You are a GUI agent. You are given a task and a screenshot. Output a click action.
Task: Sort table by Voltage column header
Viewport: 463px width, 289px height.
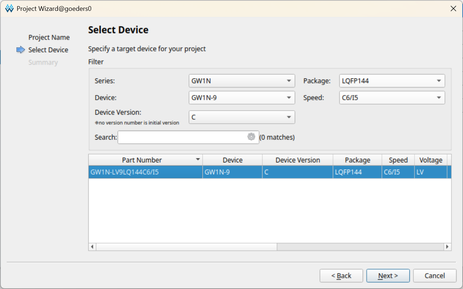431,160
